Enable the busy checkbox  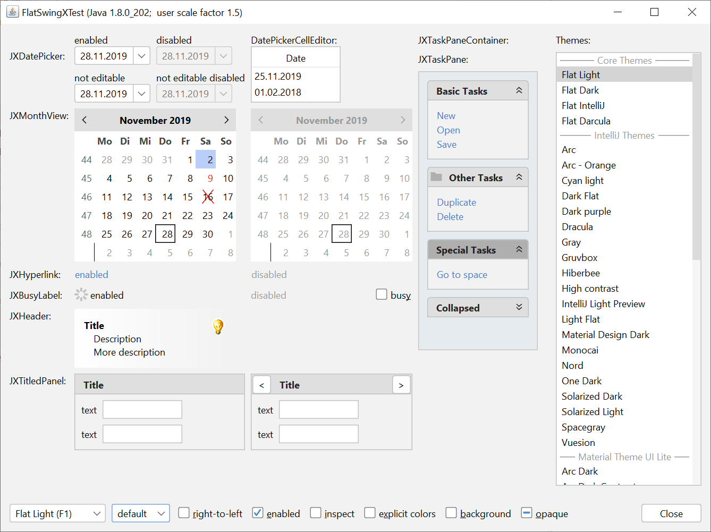pos(382,294)
